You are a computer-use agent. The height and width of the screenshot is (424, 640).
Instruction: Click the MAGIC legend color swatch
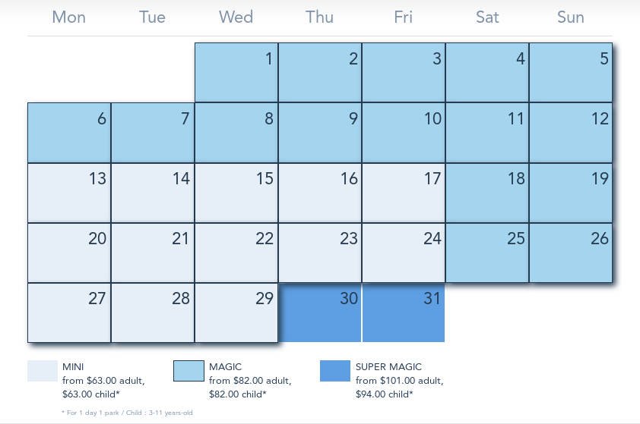pos(189,371)
